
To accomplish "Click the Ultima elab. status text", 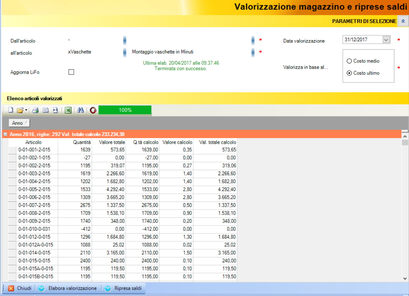I will click(181, 66).
